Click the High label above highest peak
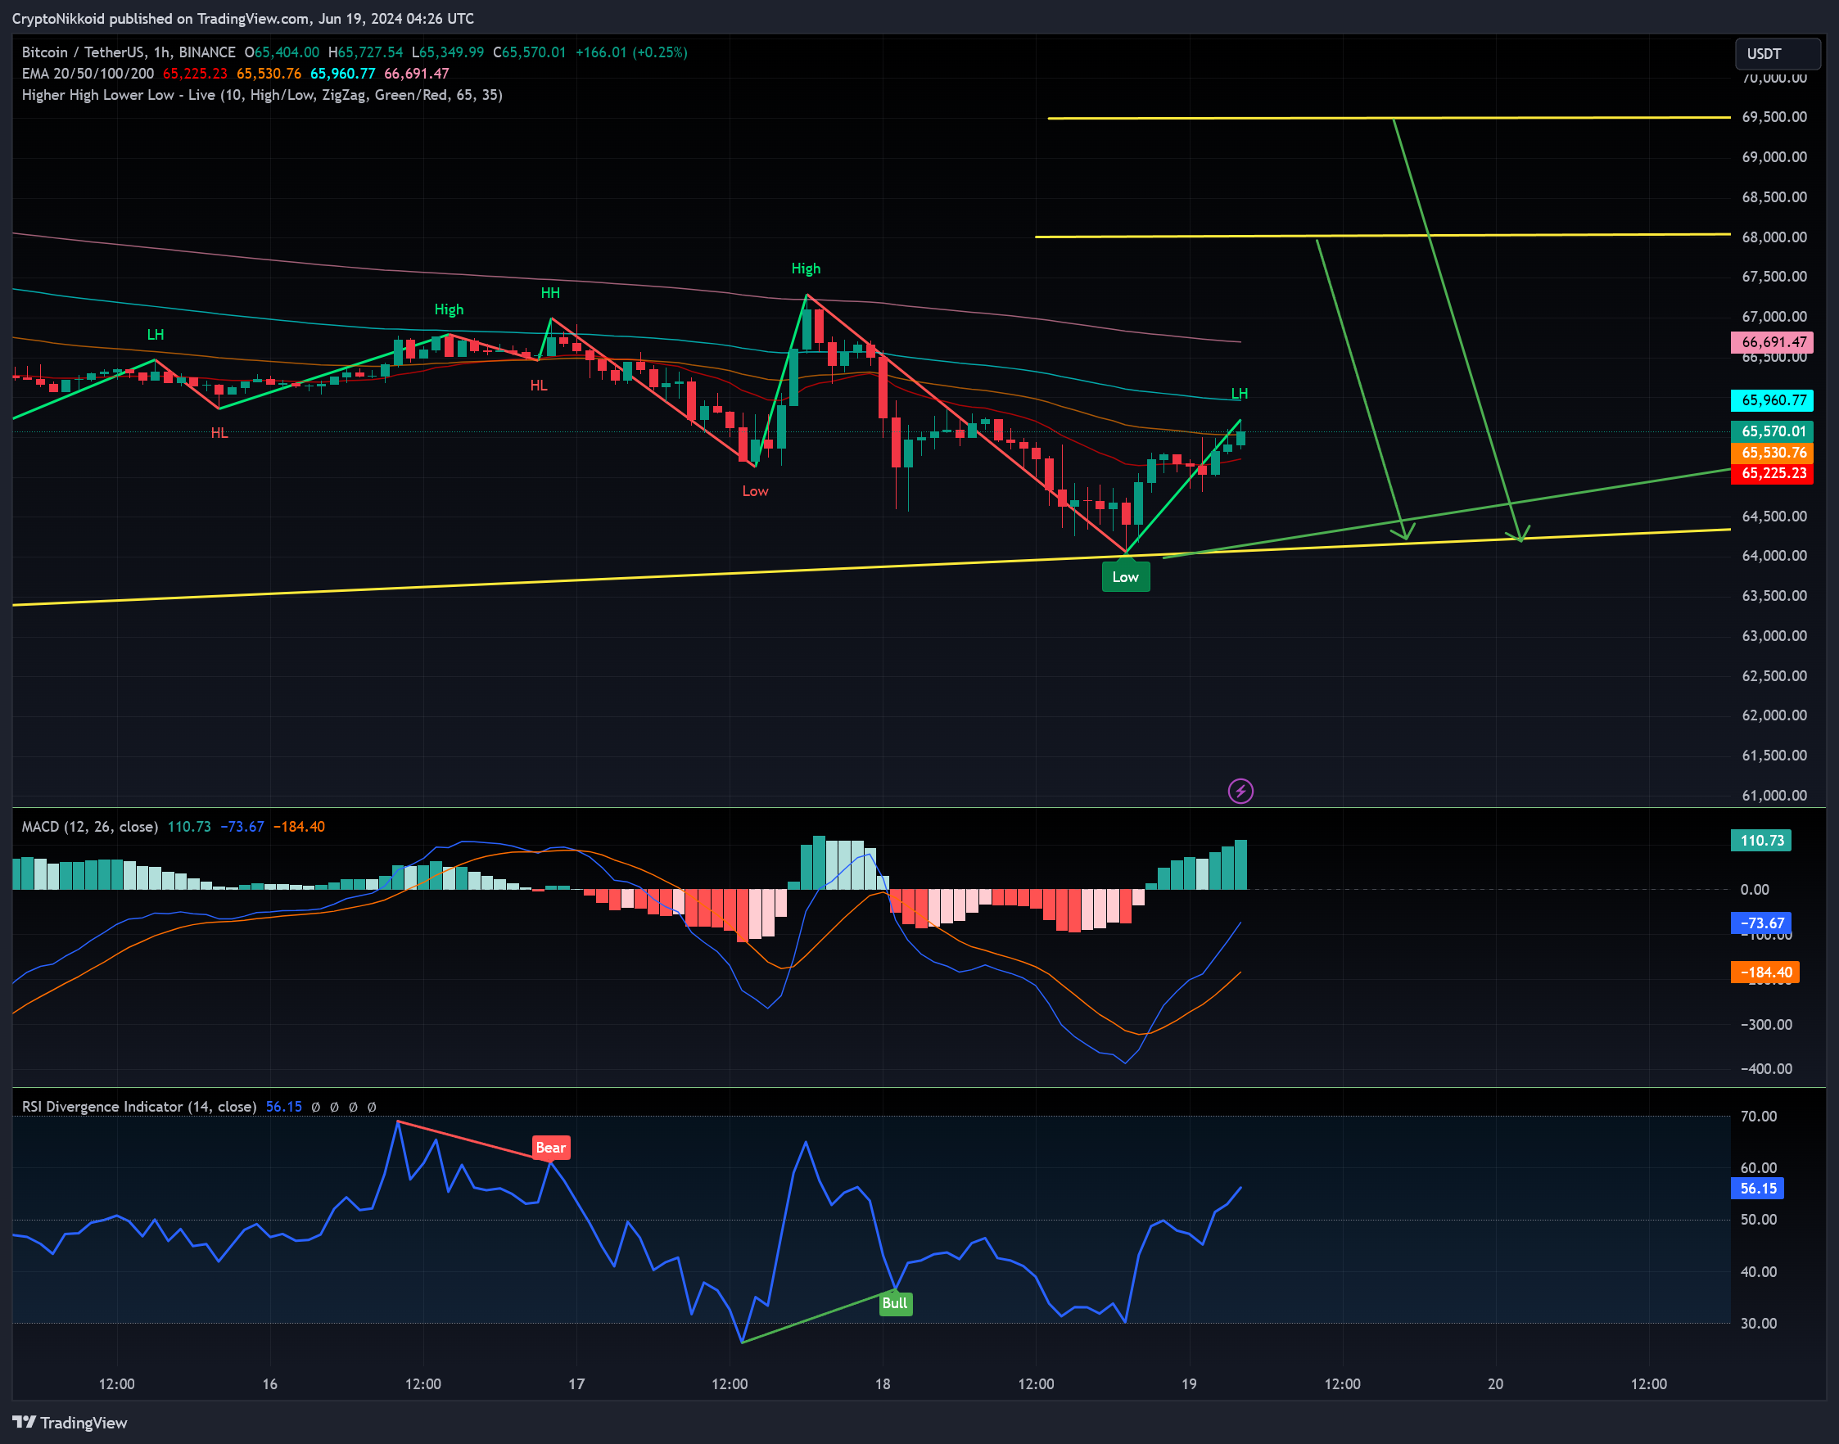The image size is (1839, 1444). coord(806,268)
